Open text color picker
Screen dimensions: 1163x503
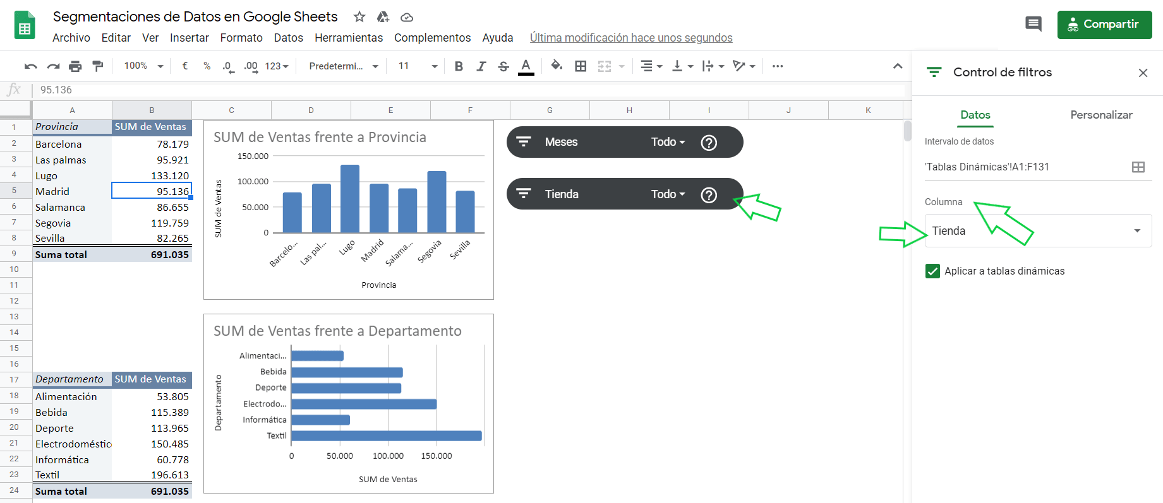526,66
